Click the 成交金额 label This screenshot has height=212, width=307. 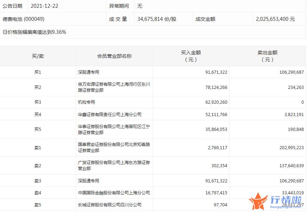tap(205, 19)
